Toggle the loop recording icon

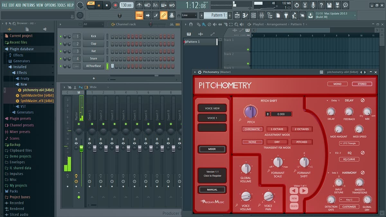coord(172,5)
